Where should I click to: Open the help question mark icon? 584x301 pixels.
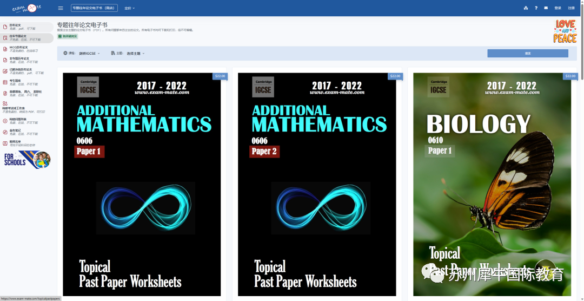coord(536,8)
